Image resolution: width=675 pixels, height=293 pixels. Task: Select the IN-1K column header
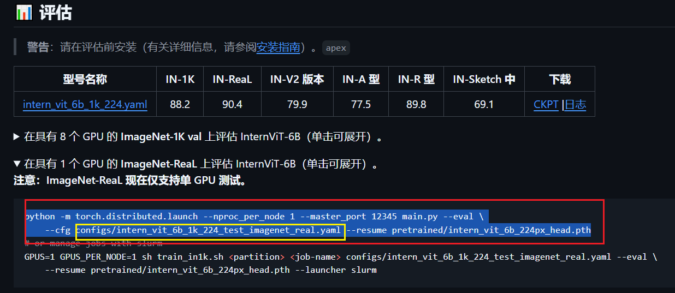point(180,80)
